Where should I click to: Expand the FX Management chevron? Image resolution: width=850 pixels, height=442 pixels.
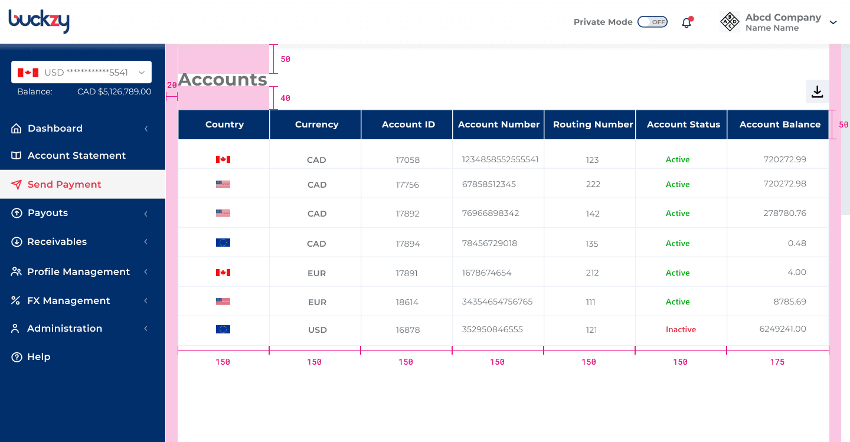pos(146,301)
